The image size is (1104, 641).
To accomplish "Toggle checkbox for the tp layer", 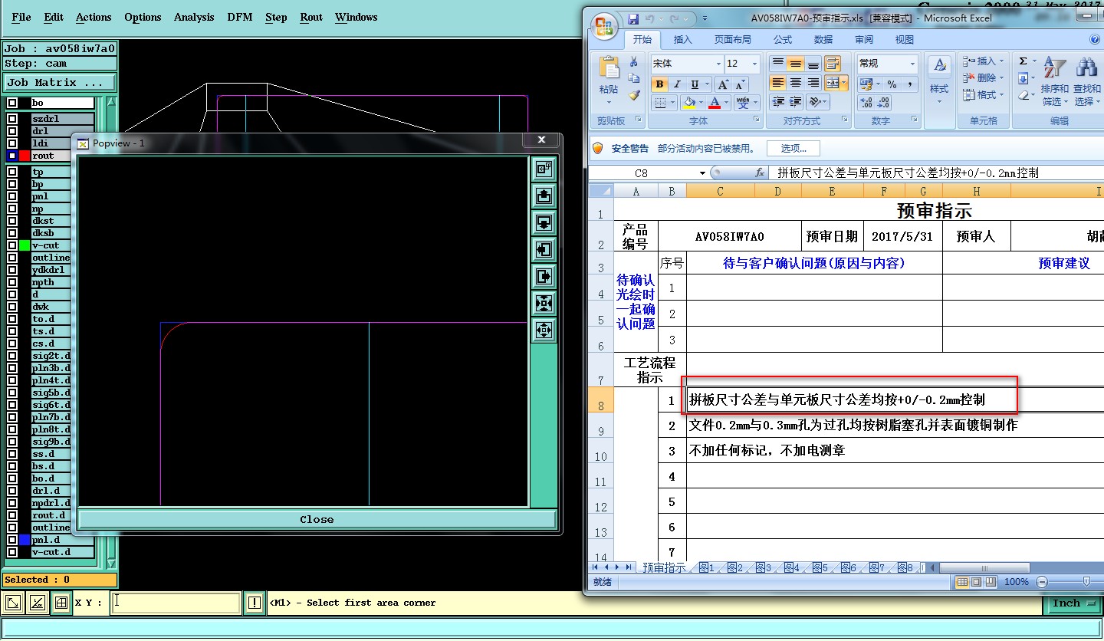I will click(x=12, y=172).
